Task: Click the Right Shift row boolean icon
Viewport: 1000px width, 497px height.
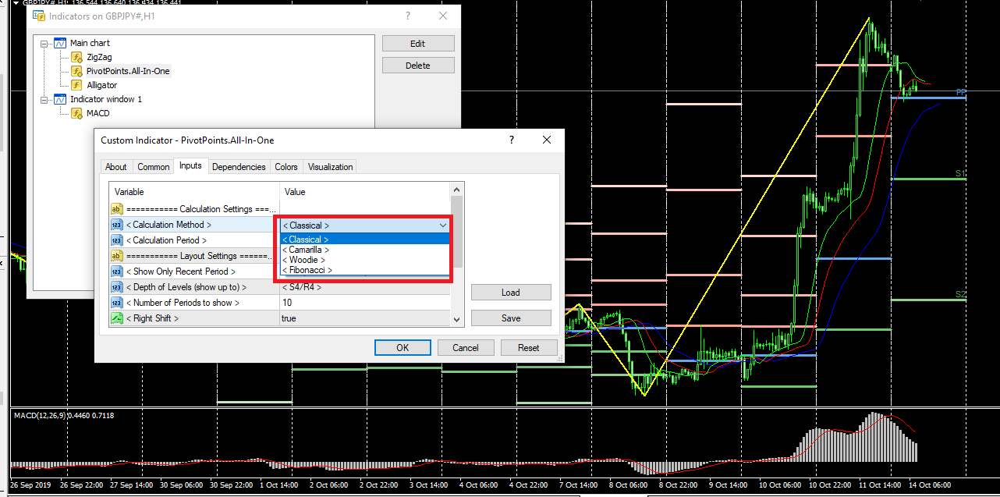Action: coord(116,318)
